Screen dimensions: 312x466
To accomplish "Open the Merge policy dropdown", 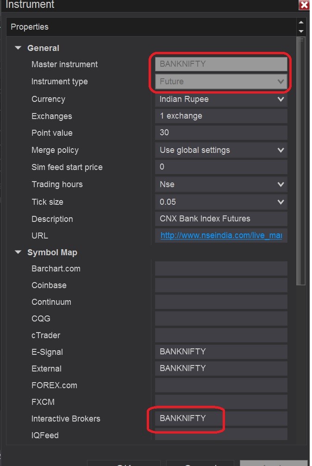I will (x=280, y=150).
